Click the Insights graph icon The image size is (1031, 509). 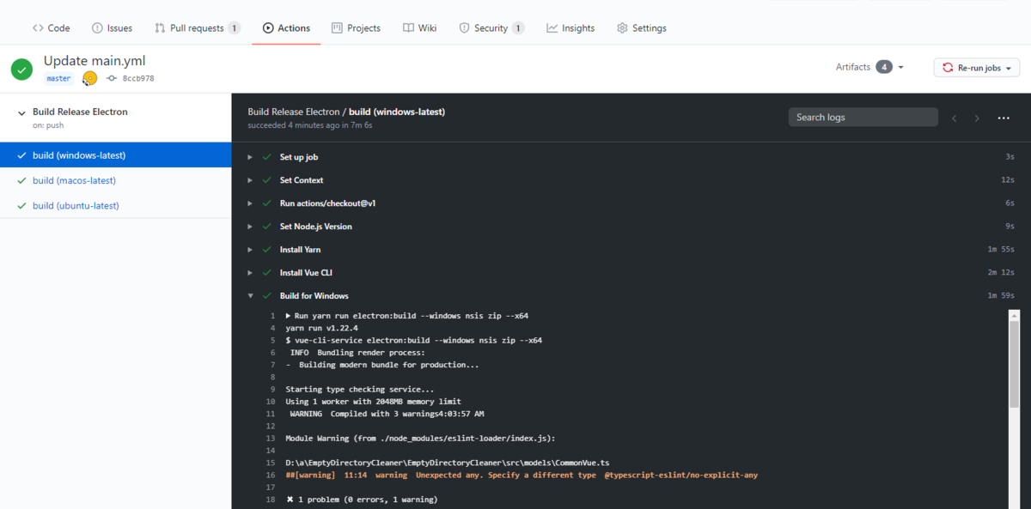pyautogui.click(x=552, y=28)
